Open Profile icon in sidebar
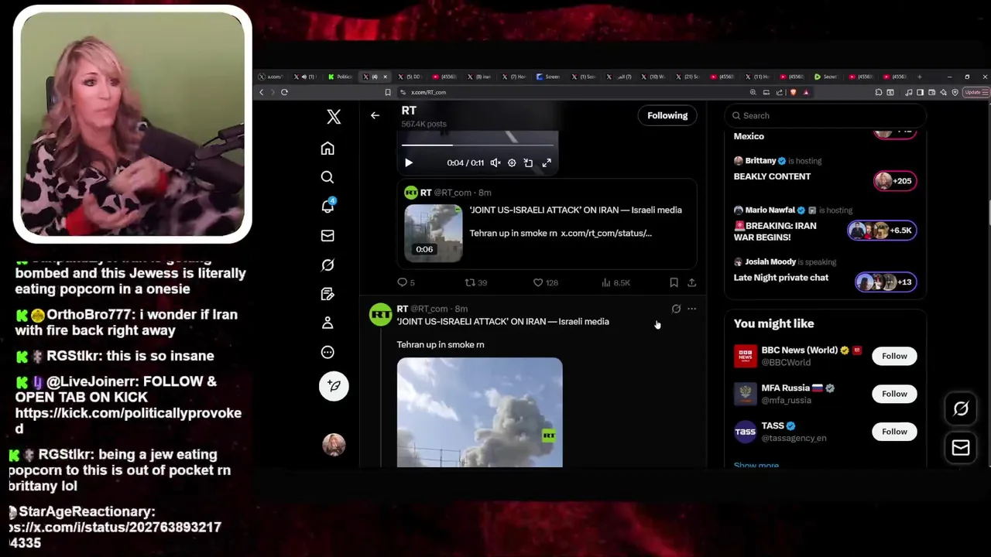This screenshot has width=991, height=557. pyautogui.click(x=327, y=323)
